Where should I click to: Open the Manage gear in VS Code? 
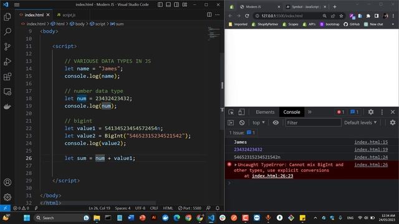[7, 197]
